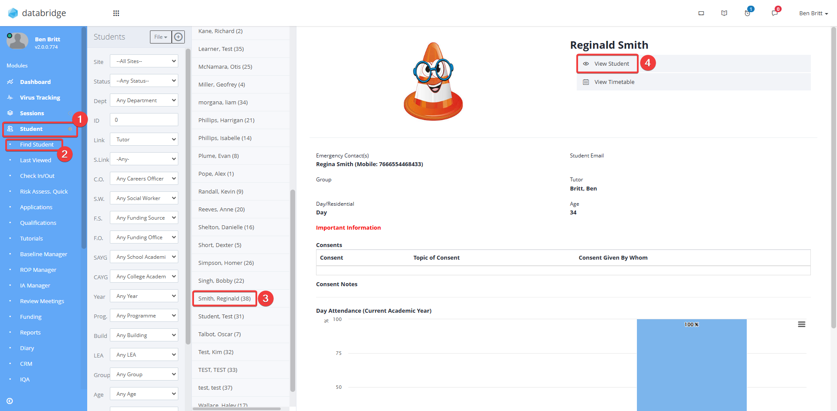
Task: Click the student list vertical scrollbar
Action: click(293, 291)
